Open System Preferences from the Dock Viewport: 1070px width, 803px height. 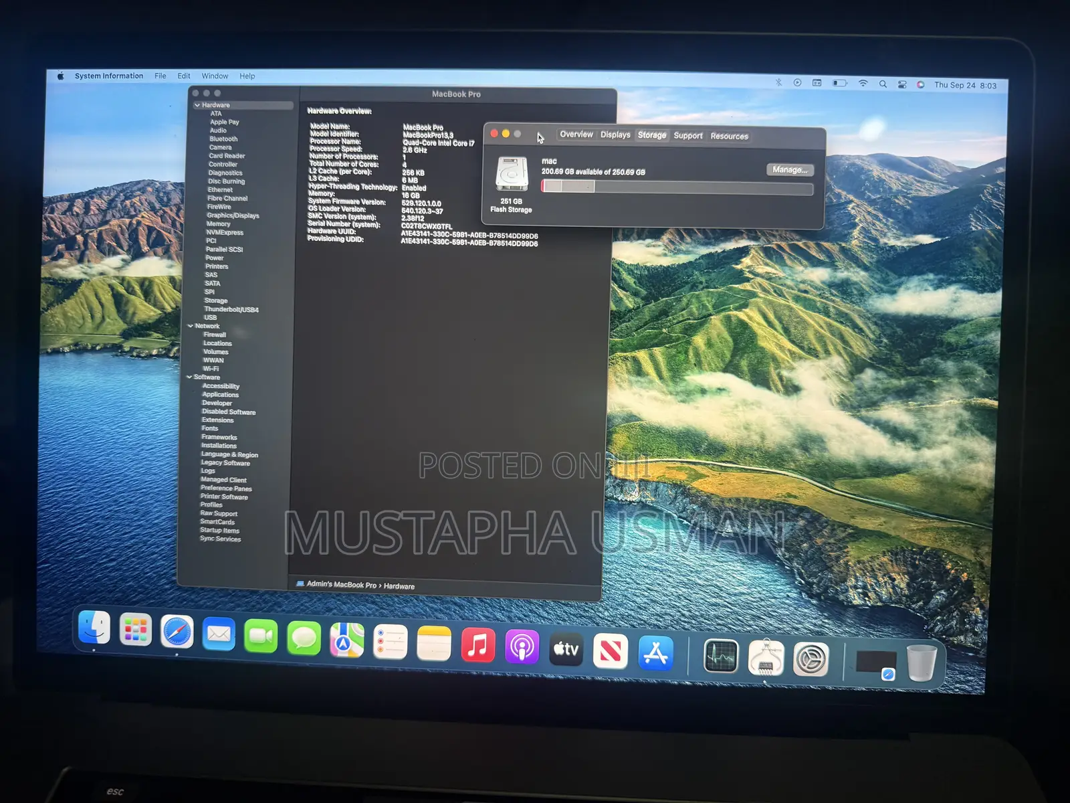pyautogui.click(x=811, y=660)
